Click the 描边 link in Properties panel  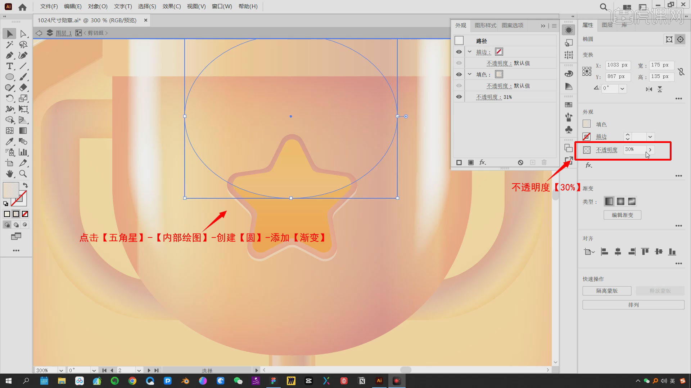[x=601, y=137]
